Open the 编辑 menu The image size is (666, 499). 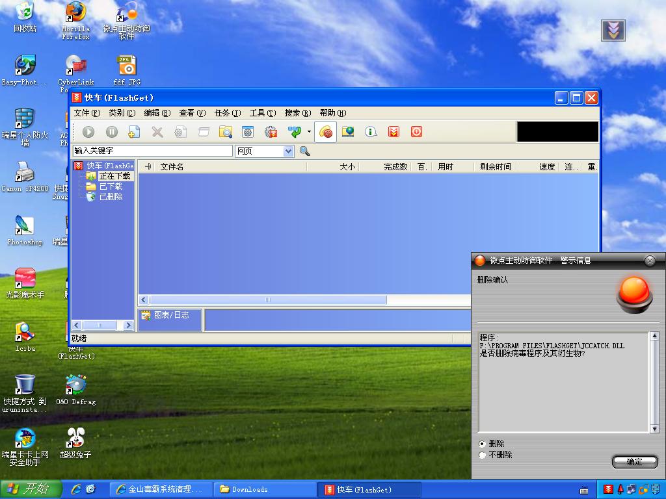157,113
